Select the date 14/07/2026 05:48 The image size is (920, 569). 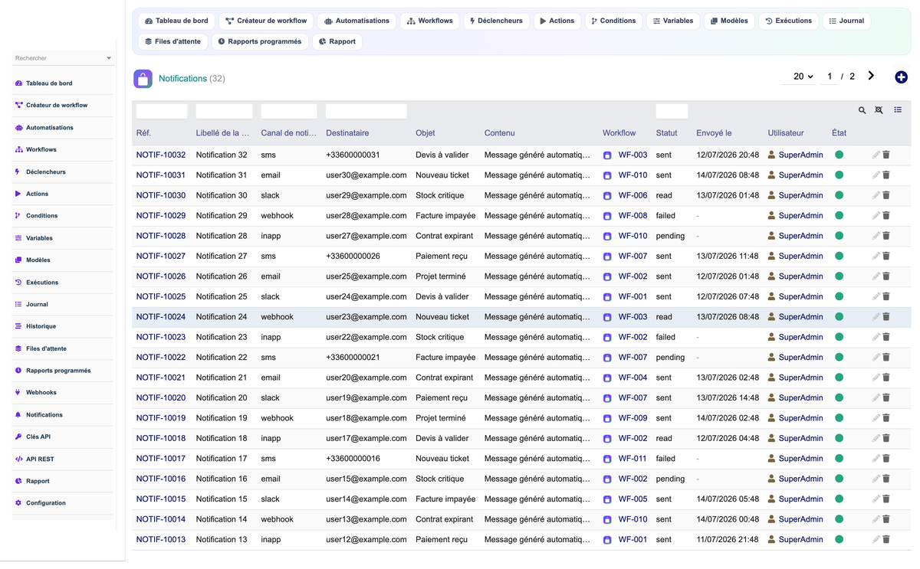[x=728, y=499]
